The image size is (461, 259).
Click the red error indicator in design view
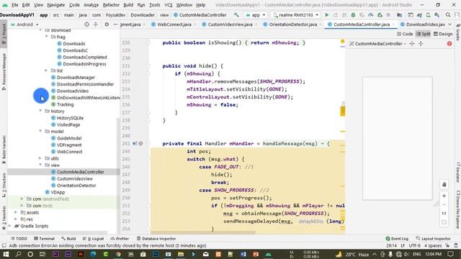449,43
